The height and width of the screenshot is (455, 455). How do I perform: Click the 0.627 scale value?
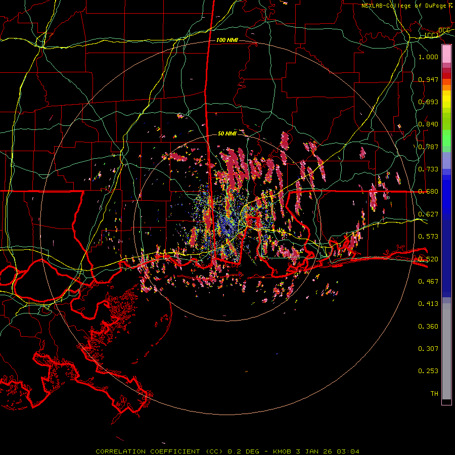coord(428,214)
